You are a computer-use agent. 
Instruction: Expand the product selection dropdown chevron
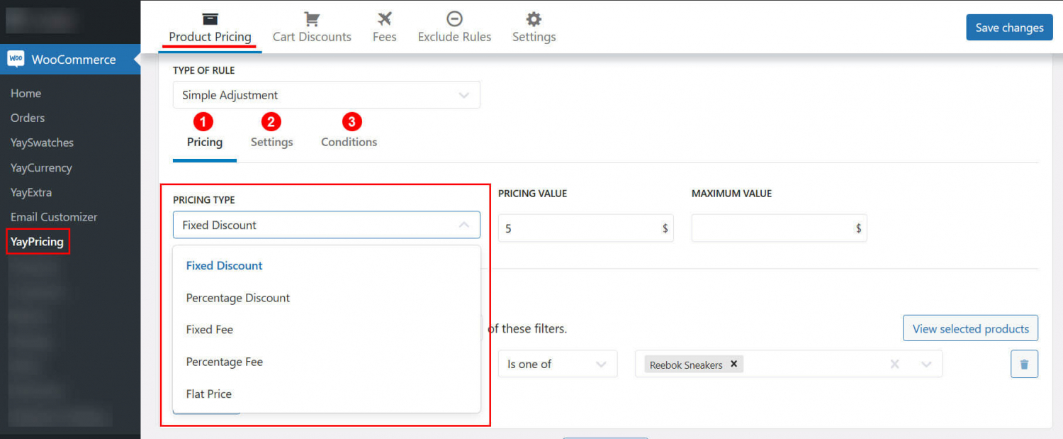(926, 363)
